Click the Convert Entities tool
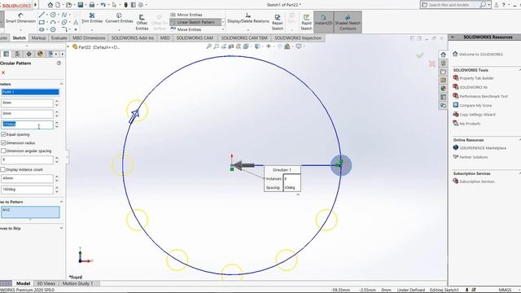 (x=119, y=18)
